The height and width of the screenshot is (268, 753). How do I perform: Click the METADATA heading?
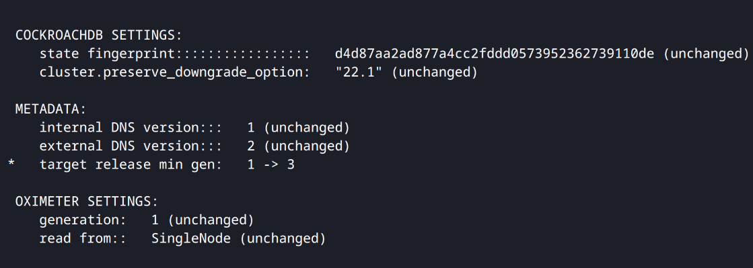click(x=51, y=109)
